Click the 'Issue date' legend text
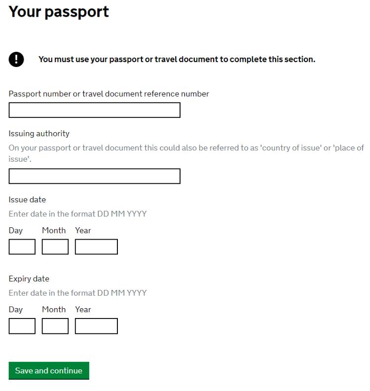370x391 pixels. tap(27, 200)
